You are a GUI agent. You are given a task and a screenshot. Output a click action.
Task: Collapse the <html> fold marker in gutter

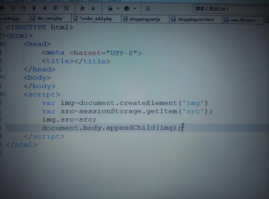tap(3, 35)
